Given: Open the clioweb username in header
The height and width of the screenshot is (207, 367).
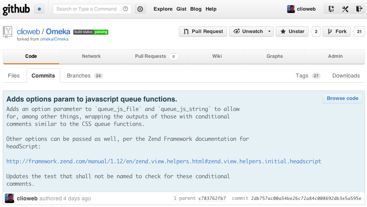Looking at the screenshot, I should pos(306,9).
